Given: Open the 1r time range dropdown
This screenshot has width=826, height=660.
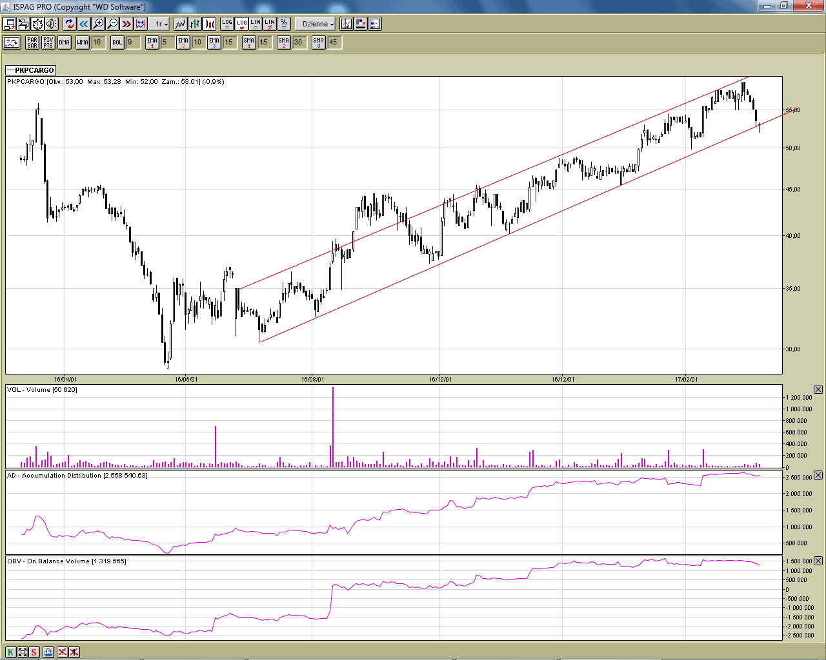Looking at the screenshot, I should point(161,24).
